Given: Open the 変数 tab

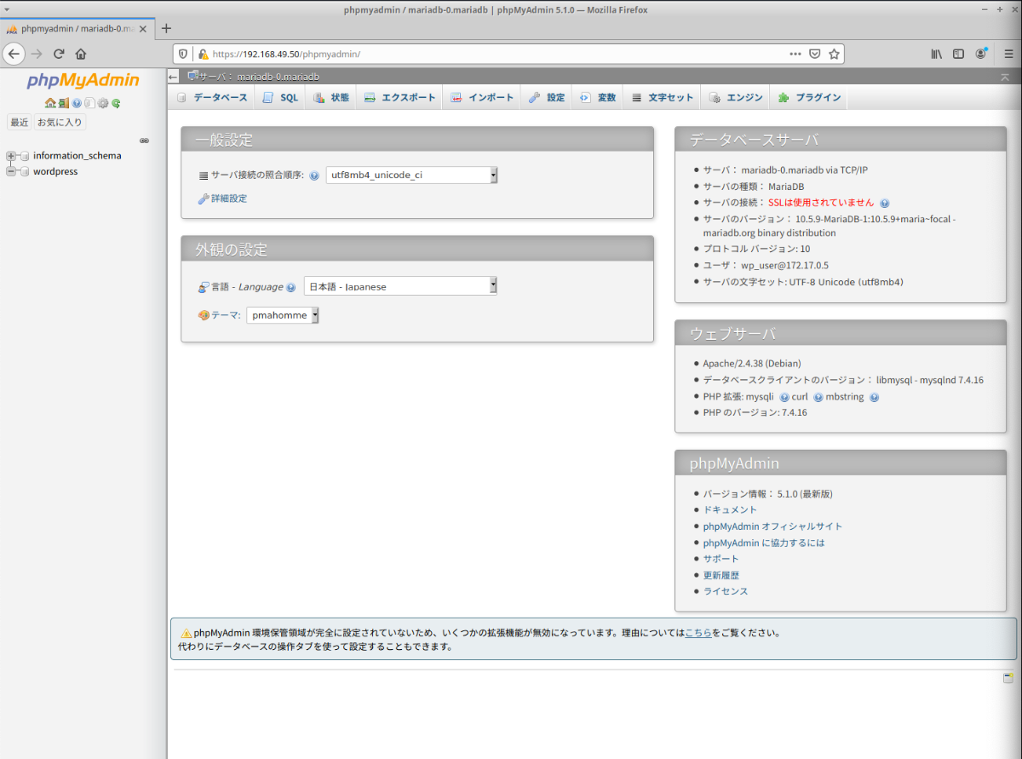Looking at the screenshot, I should [x=598, y=97].
